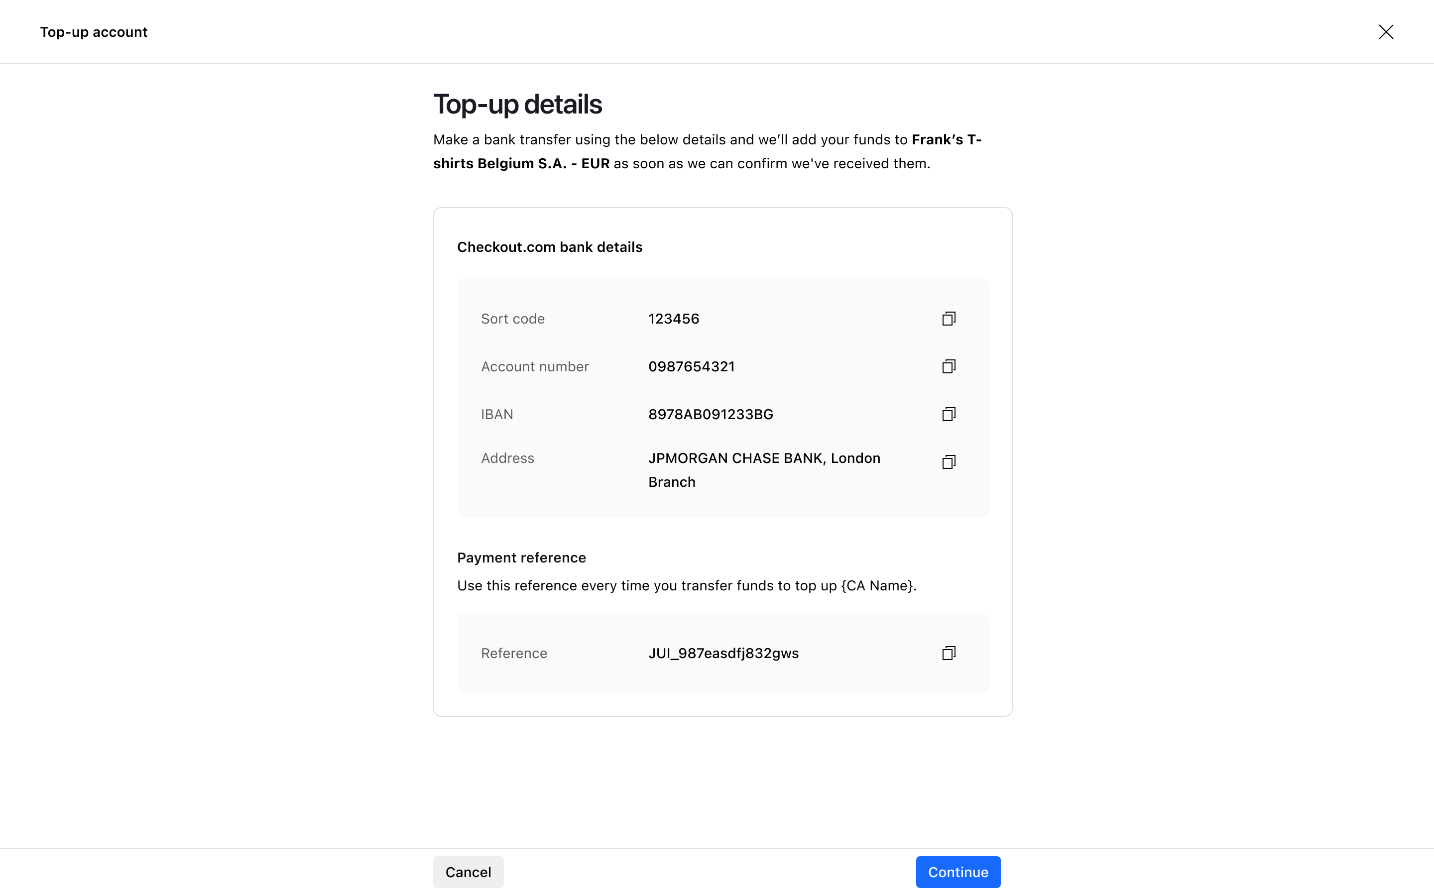Select account number 0987654321
Viewport: 1434px width, 896px height.
pyautogui.click(x=692, y=366)
